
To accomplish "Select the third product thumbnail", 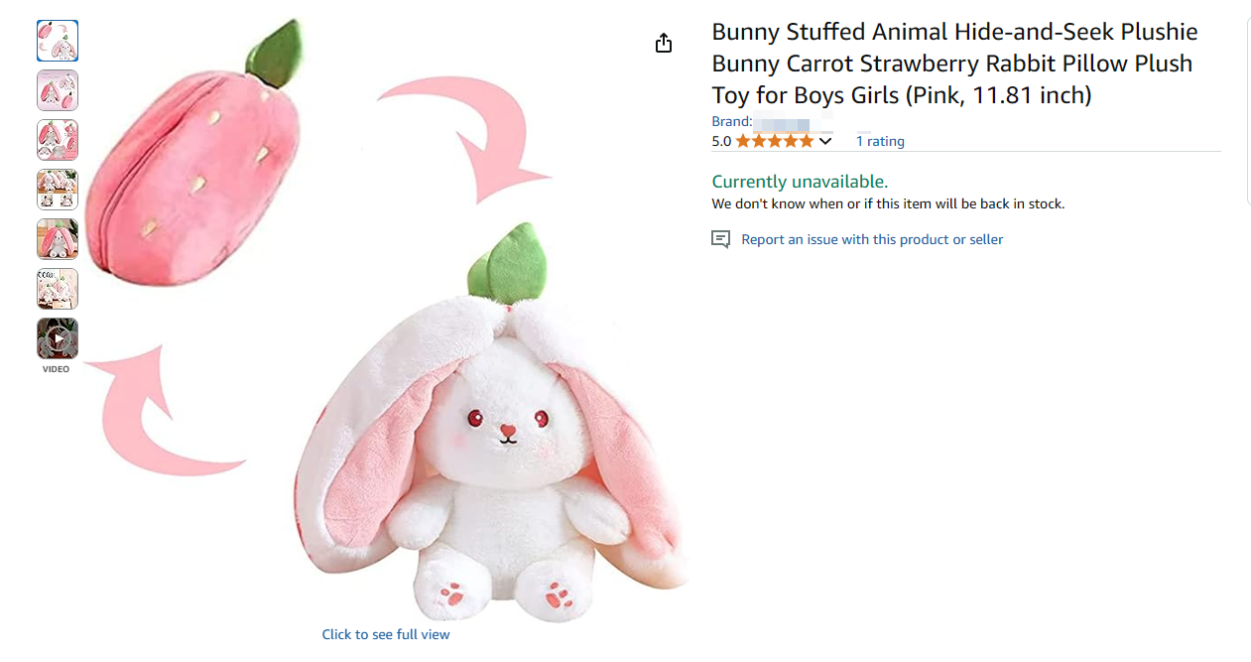I will coord(58,140).
